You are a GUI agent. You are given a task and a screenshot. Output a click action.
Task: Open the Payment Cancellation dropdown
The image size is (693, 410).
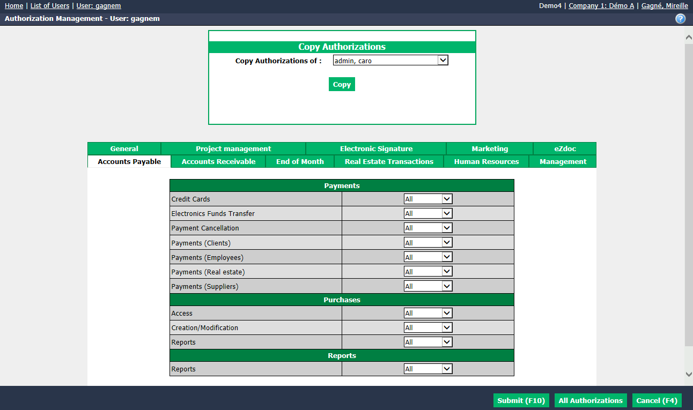coord(428,228)
